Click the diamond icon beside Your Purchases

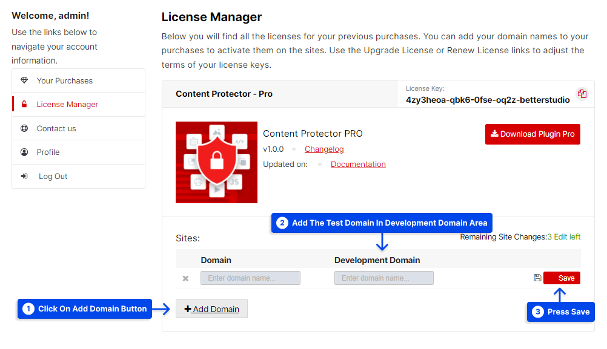(x=24, y=80)
